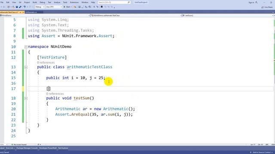Switch to the Arithematic.cs tab

tap(31, 12)
